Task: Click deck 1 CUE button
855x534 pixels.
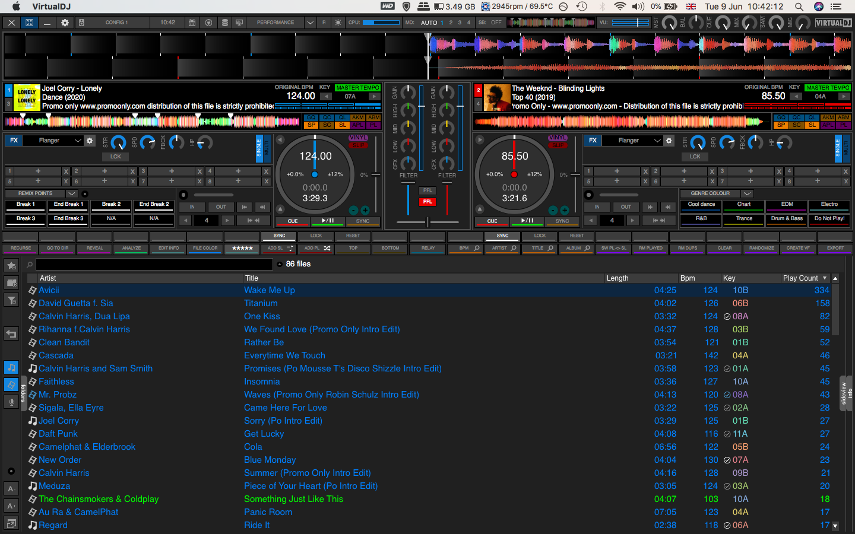Action: [x=293, y=221]
